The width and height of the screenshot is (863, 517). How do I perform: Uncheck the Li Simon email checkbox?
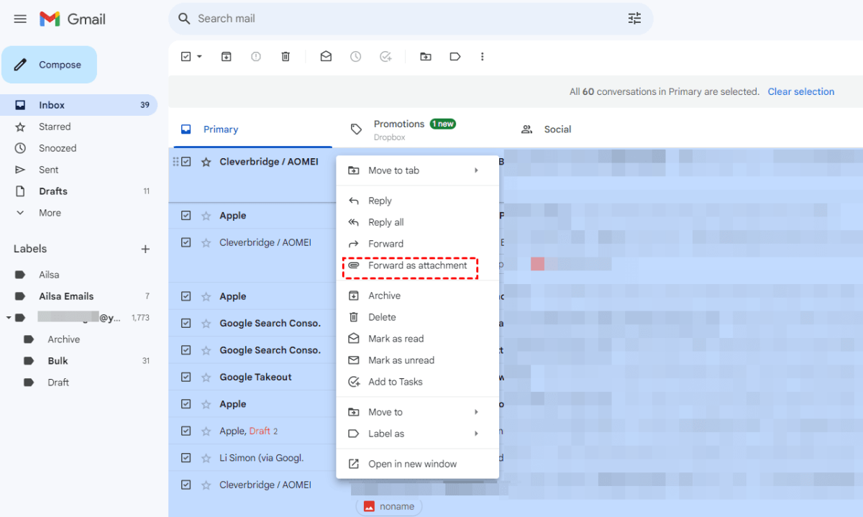coord(186,458)
